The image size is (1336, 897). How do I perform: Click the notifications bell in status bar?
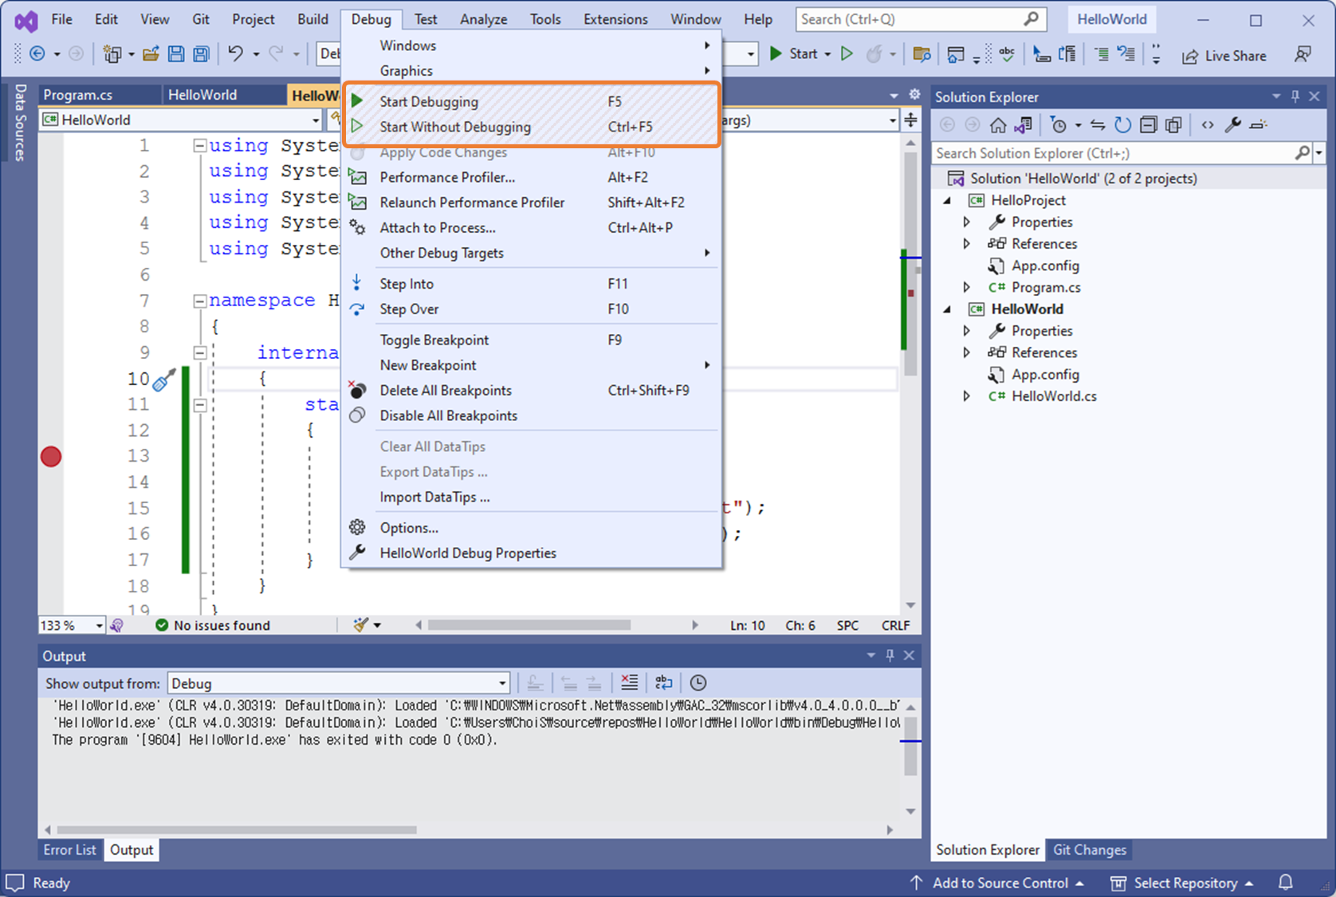(x=1286, y=883)
